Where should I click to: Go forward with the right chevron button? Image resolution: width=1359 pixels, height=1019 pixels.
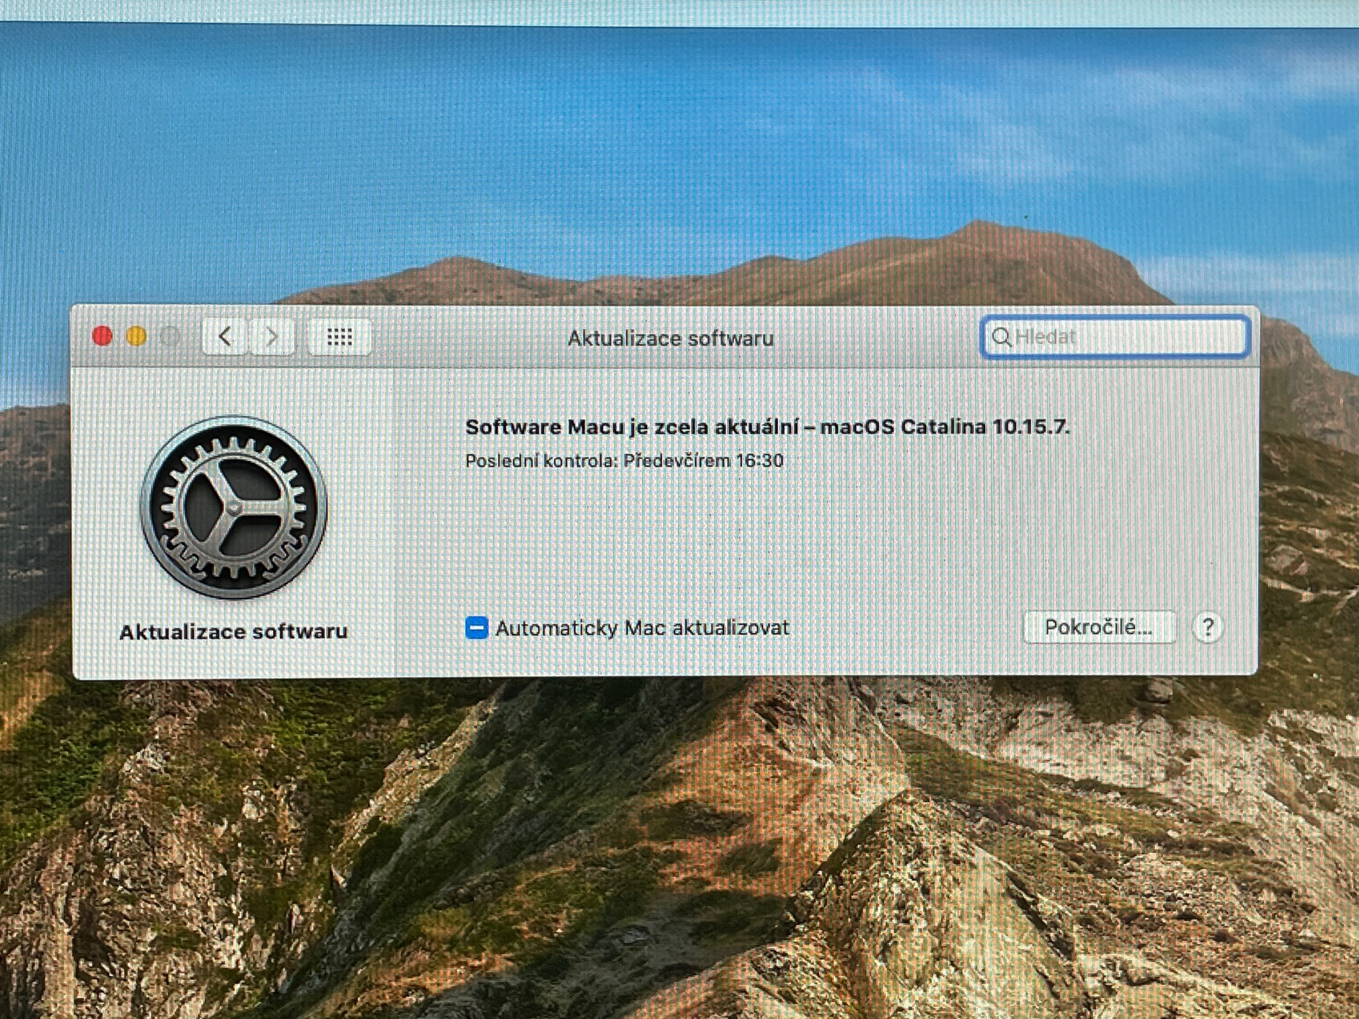272,336
